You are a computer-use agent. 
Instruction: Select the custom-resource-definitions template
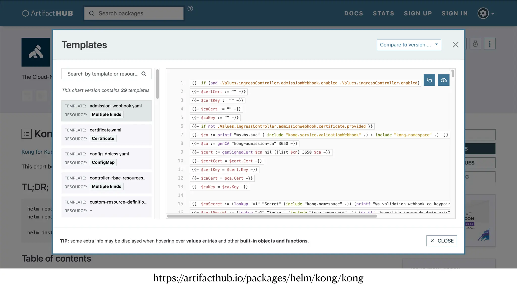(x=106, y=207)
